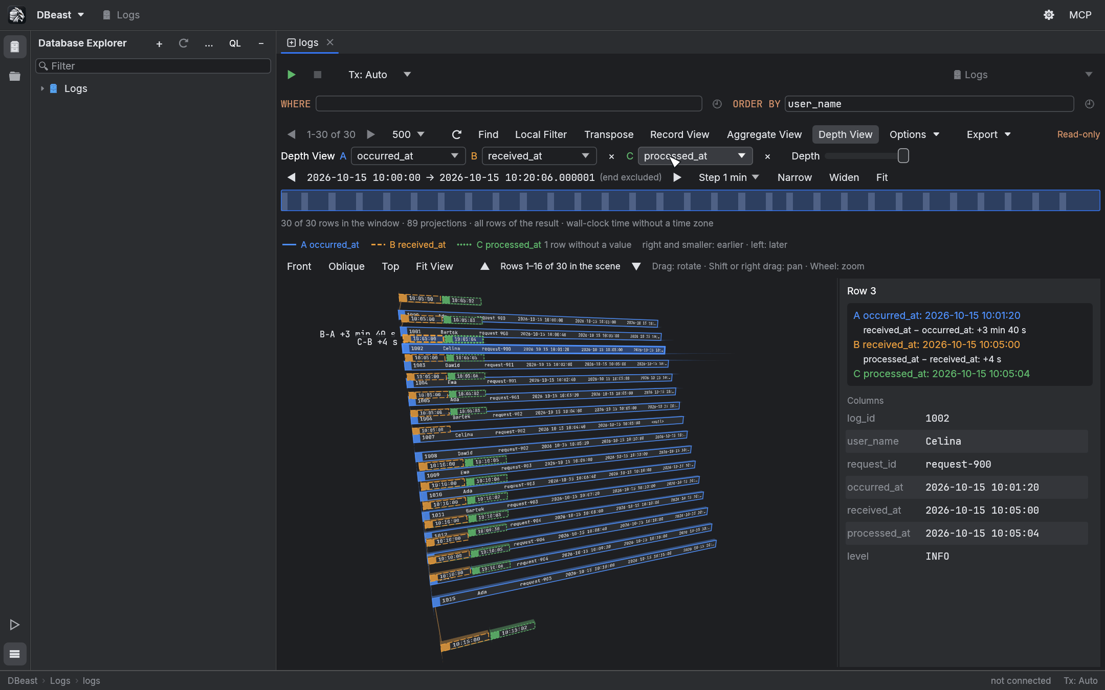Go to next page of rows
This screenshot has height=690, width=1105.
[x=371, y=134]
